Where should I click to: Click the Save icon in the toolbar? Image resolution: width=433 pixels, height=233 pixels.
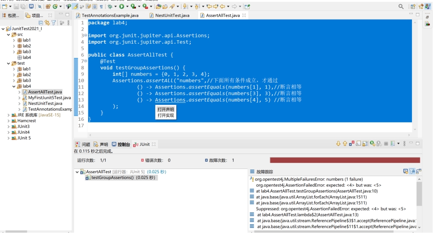(x=16, y=6)
